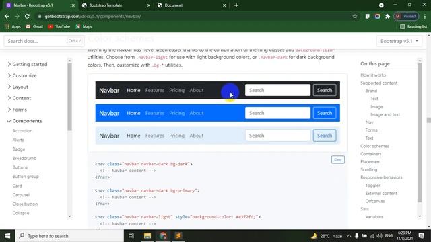Click Features in the dark navbar

(x=155, y=90)
